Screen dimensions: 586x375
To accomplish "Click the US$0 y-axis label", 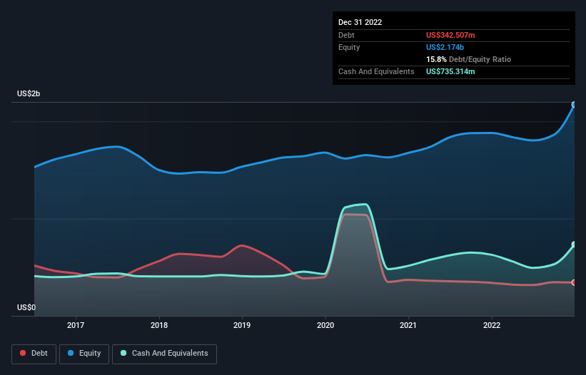I will (26, 307).
